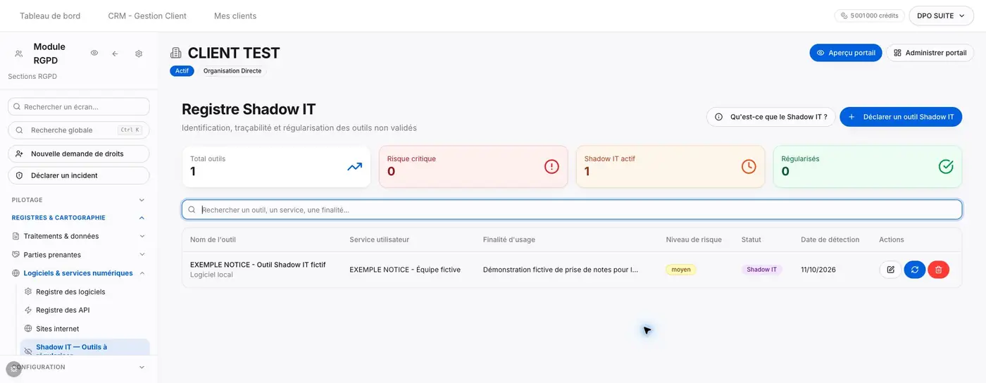Click Aperçu portail button
Screen dimensions: 986x383
pyautogui.click(x=846, y=53)
